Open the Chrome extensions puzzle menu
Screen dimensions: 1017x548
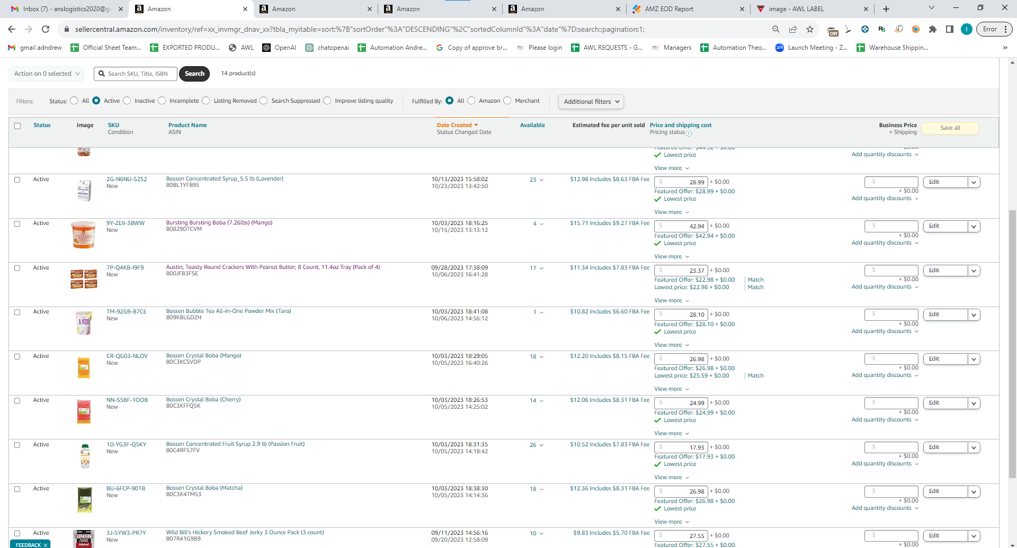[x=933, y=29]
